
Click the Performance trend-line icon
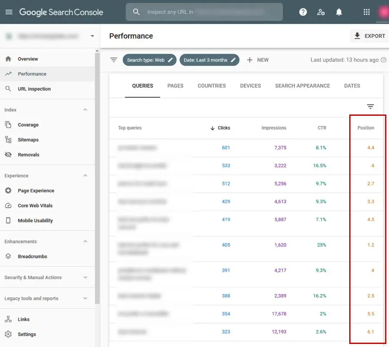pos(8,73)
